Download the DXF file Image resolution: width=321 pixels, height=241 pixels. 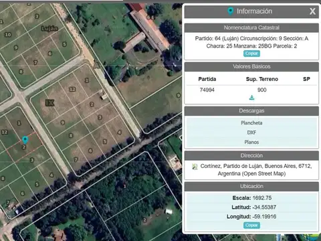251,133
